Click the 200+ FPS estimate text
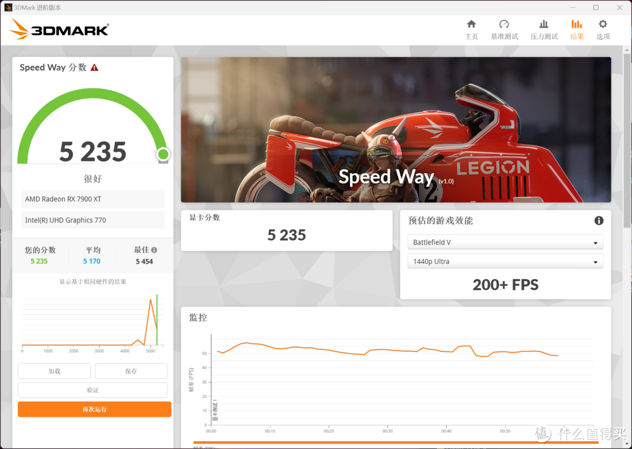The image size is (632, 449). (x=506, y=285)
